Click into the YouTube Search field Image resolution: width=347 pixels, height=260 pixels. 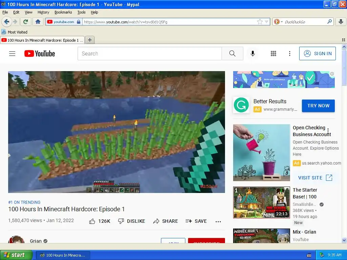(x=149, y=53)
